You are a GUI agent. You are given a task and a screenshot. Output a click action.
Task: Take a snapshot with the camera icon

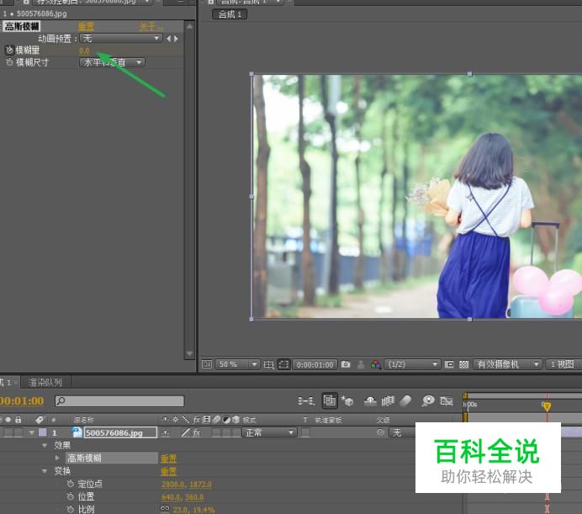[x=346, y=364]
